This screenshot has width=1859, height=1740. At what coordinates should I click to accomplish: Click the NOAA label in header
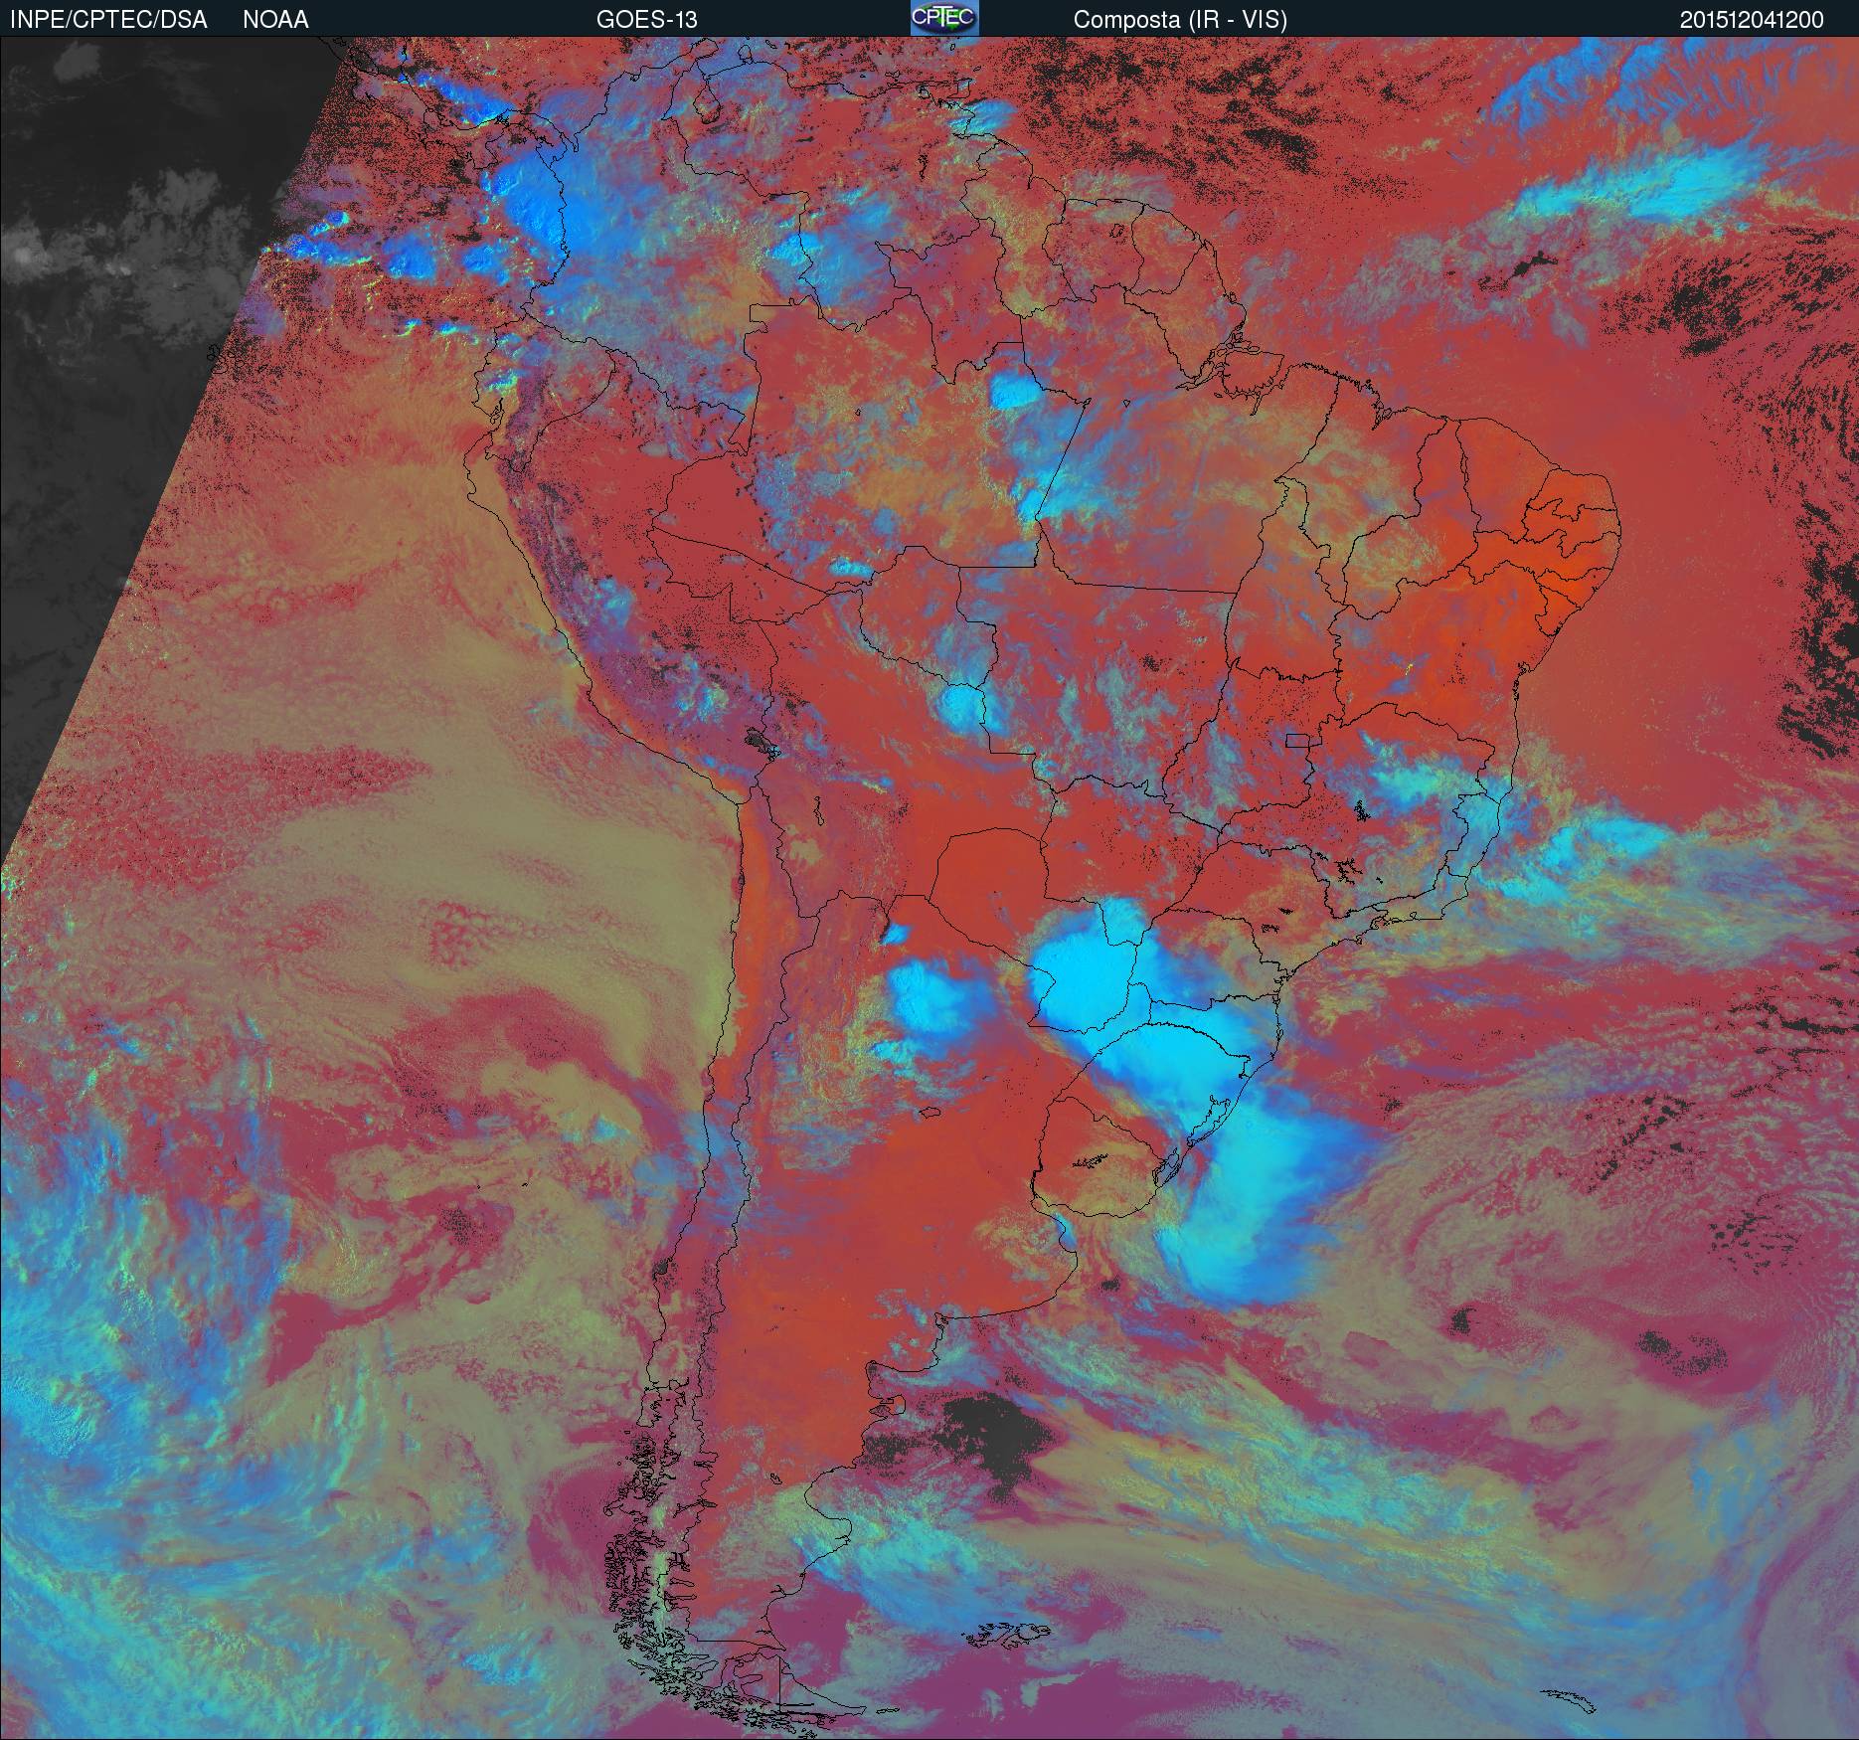[x=275, y=20]
